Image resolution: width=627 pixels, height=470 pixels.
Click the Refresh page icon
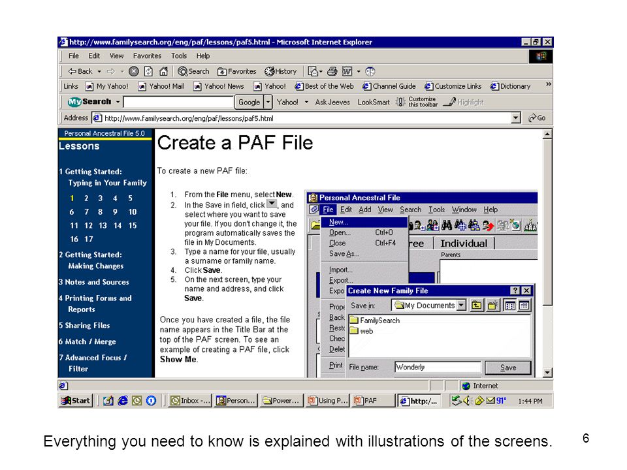(148, 72)
